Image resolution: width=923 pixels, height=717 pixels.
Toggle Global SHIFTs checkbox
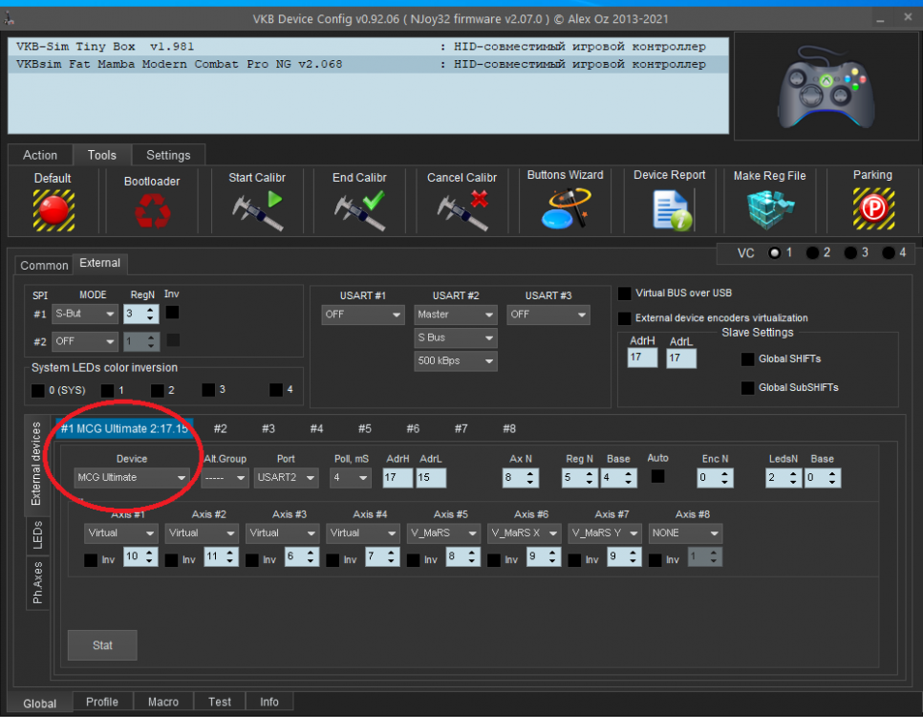click(747, 359)
